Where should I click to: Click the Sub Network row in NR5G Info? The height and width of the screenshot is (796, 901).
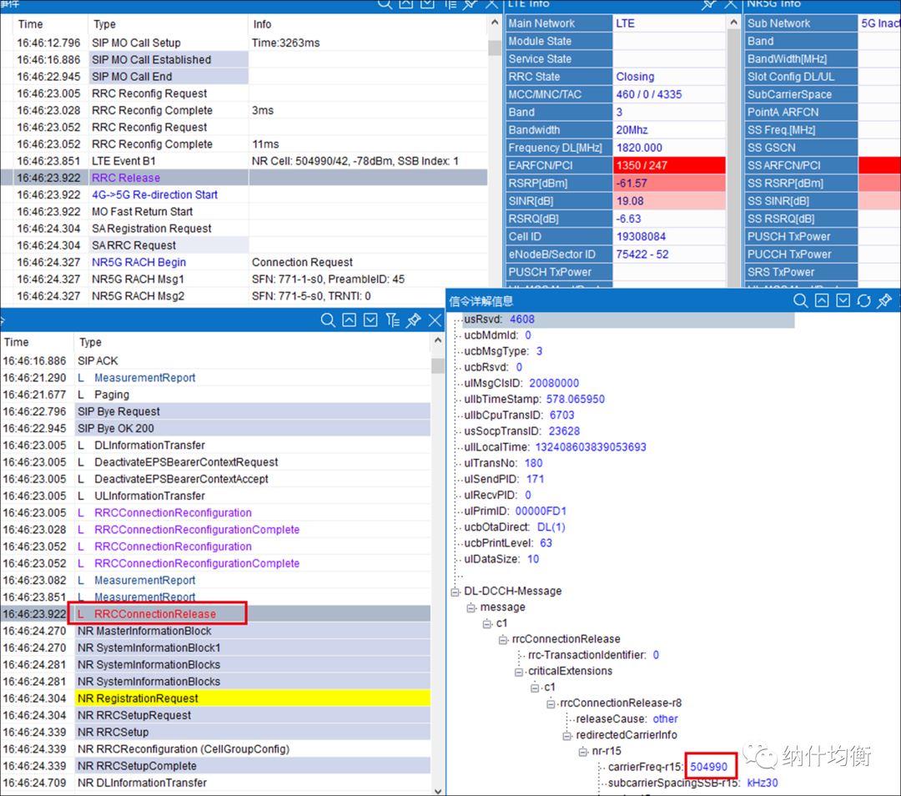(823, 23)
